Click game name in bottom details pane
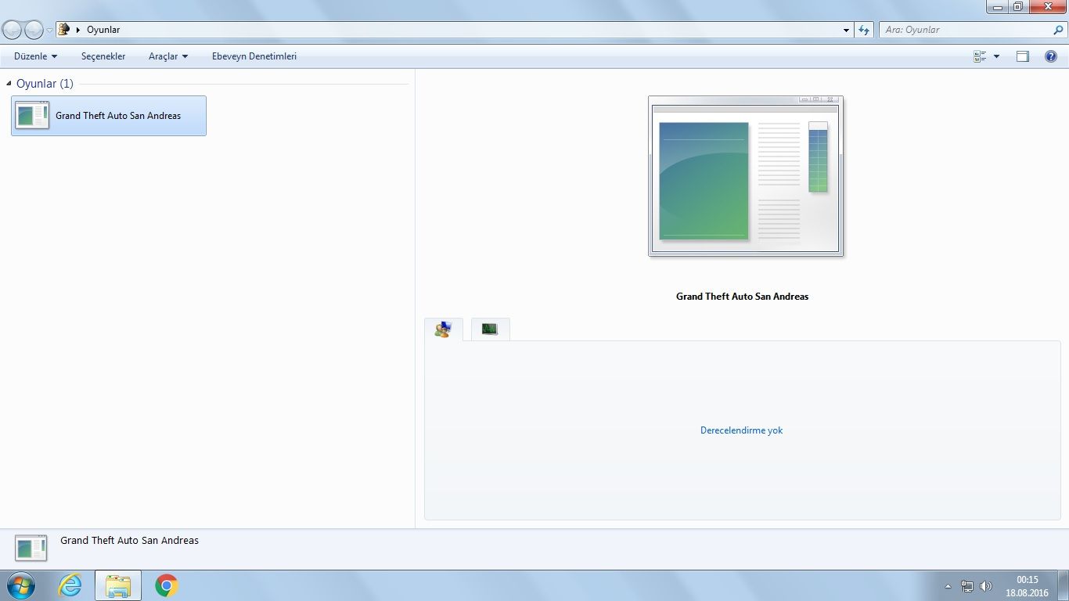1069x601 pixels. (x=130, y=541)
